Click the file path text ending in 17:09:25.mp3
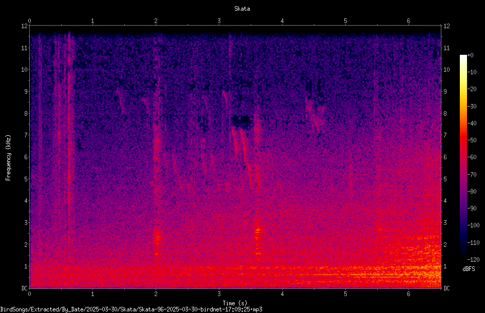The height and width of the screenshot is (313, 485). [x=131, y=309]
